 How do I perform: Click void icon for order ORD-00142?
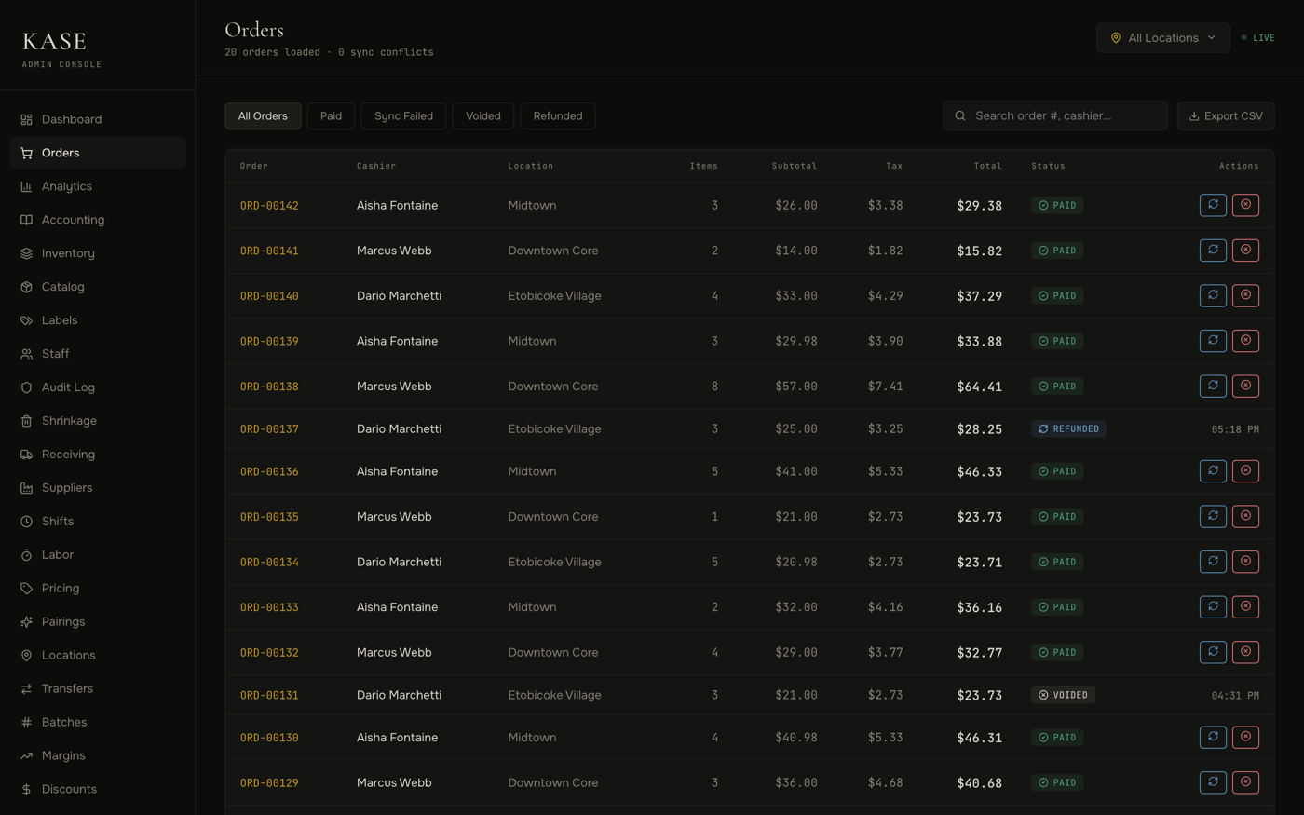point(1245,205)
